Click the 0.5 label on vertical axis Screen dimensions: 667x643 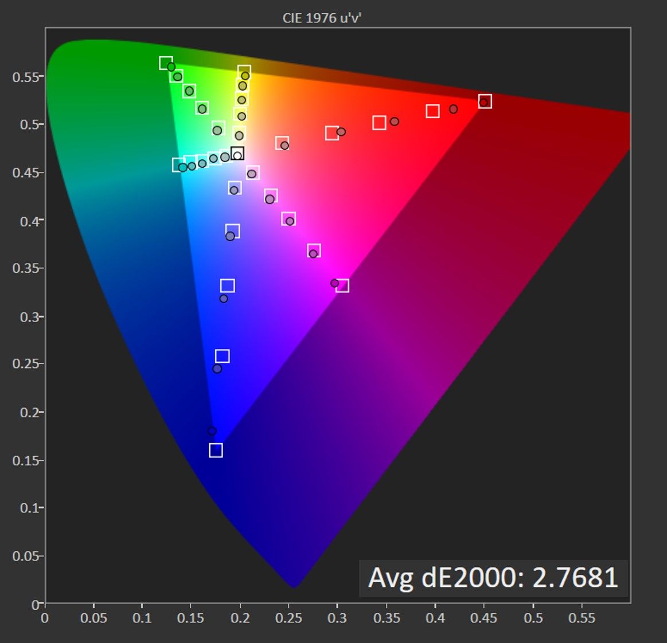(30, 124)
